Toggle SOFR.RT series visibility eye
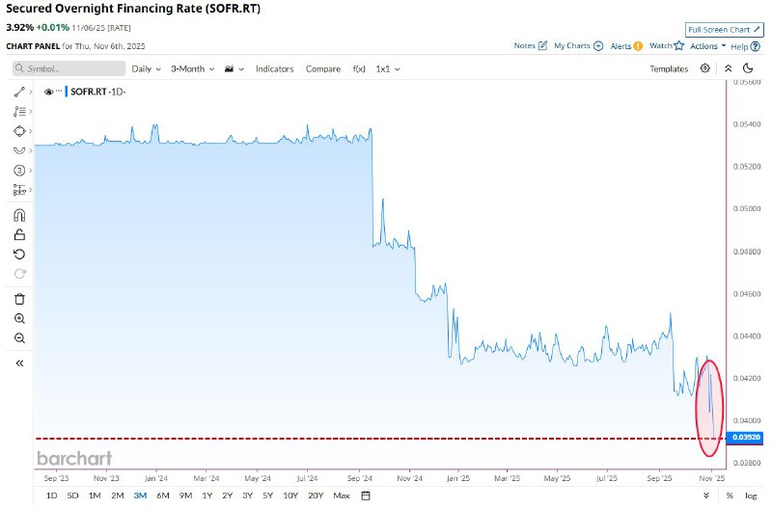This screenshot has width=772, height=509. tap(49, 92)
